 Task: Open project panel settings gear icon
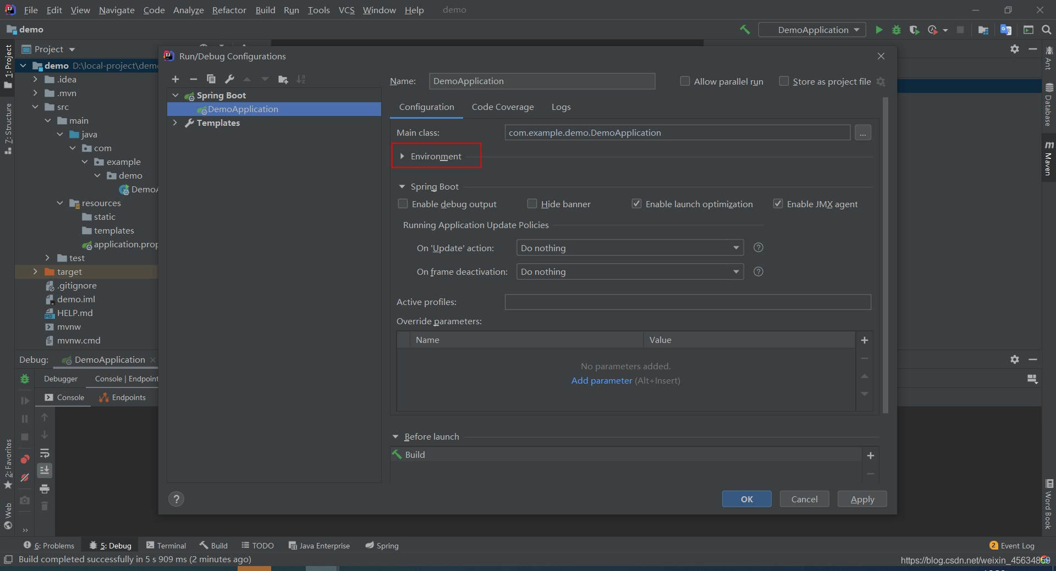[1015, 49]
